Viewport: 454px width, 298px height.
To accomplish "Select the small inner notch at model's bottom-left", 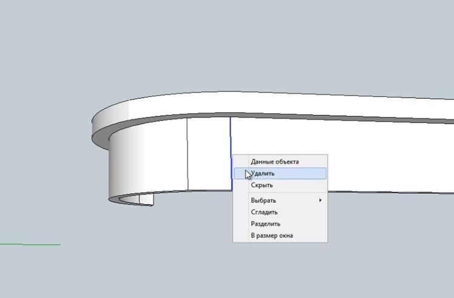I will [146, 199].
